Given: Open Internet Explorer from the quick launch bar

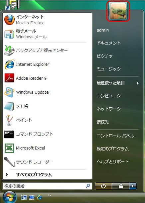Looking at the screenshot, I should click(x=39, y=197).
